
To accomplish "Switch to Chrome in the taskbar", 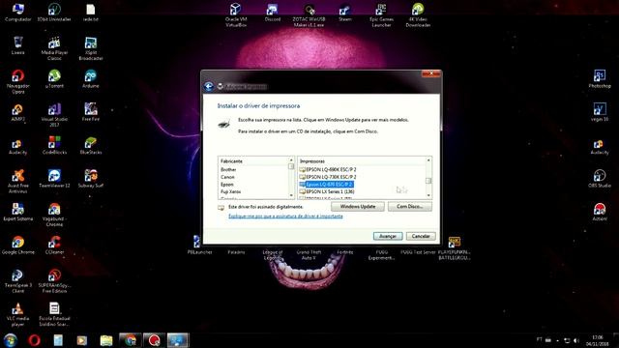I will (131, 340).
